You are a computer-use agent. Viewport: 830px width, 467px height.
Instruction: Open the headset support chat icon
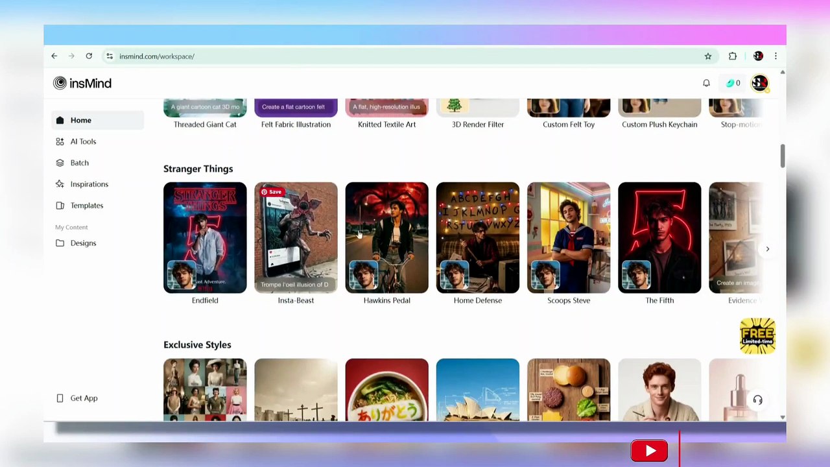757,400
